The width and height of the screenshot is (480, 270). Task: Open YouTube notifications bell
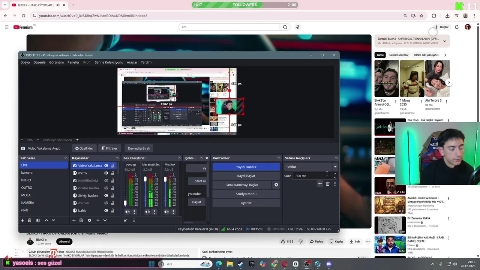(457, 27)
